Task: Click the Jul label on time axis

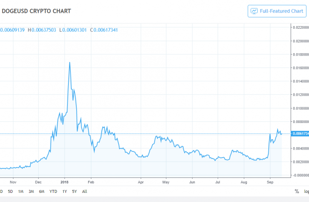Action: click(218, 182)
